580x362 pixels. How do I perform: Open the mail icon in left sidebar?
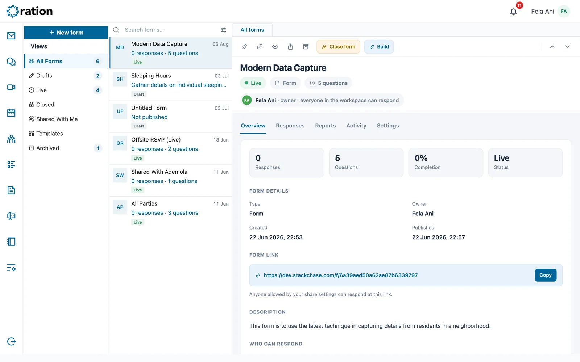coord(11,36)
